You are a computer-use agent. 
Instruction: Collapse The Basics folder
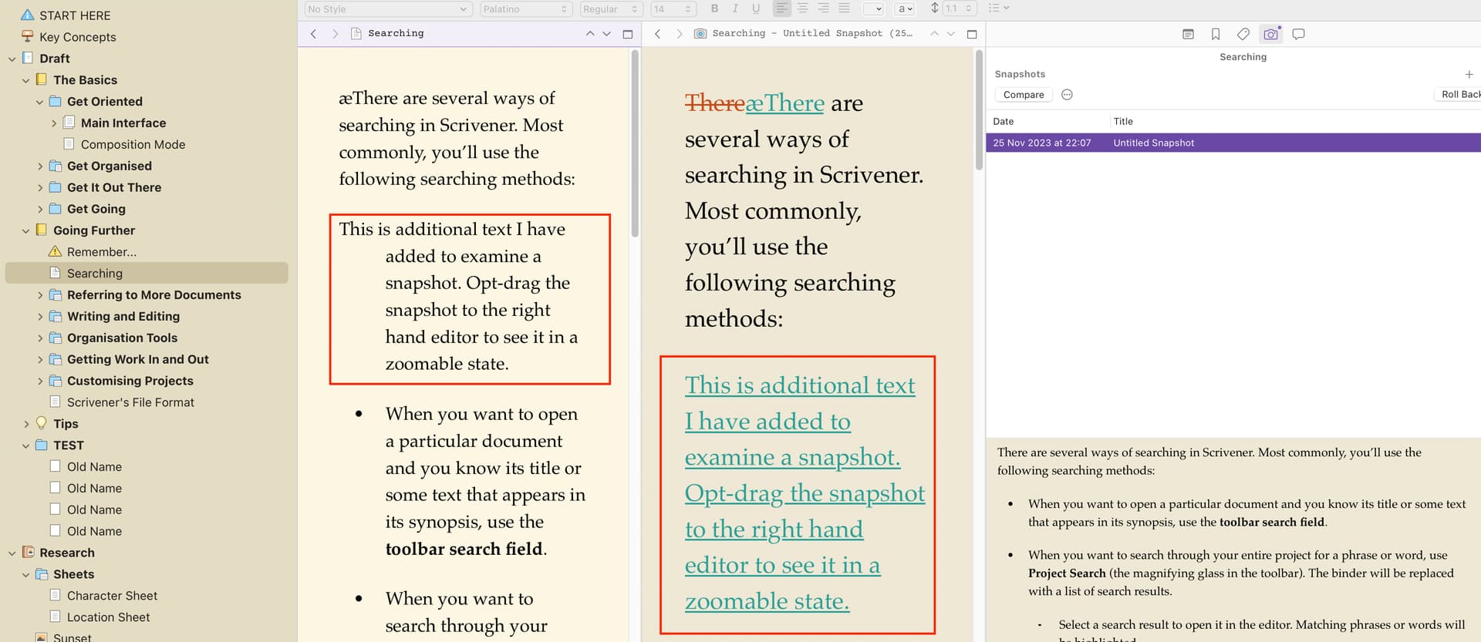tap(25, 80)
